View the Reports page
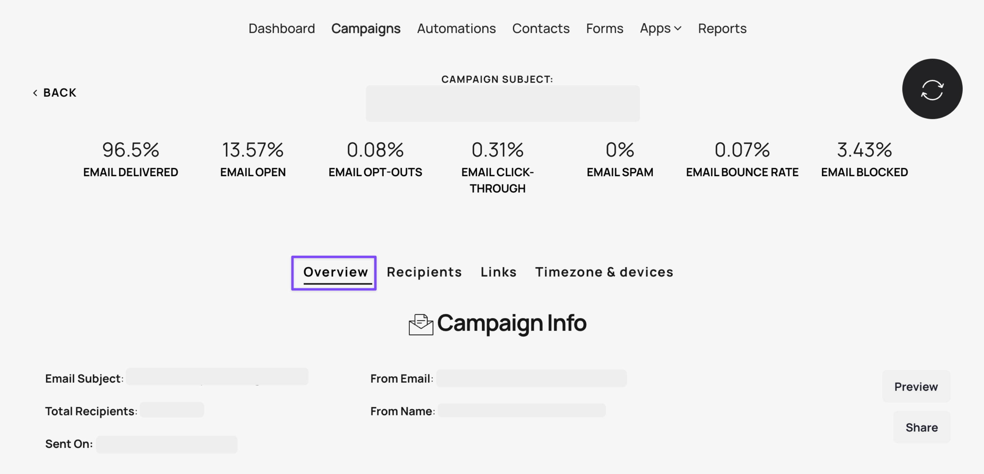 pyautogui.click(x=722, y=29)
